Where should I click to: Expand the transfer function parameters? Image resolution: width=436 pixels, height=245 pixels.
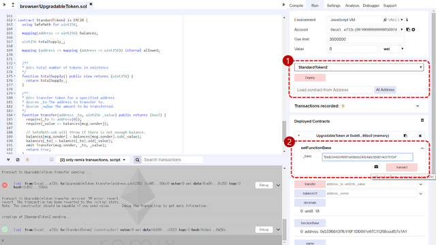coord(421,184)
